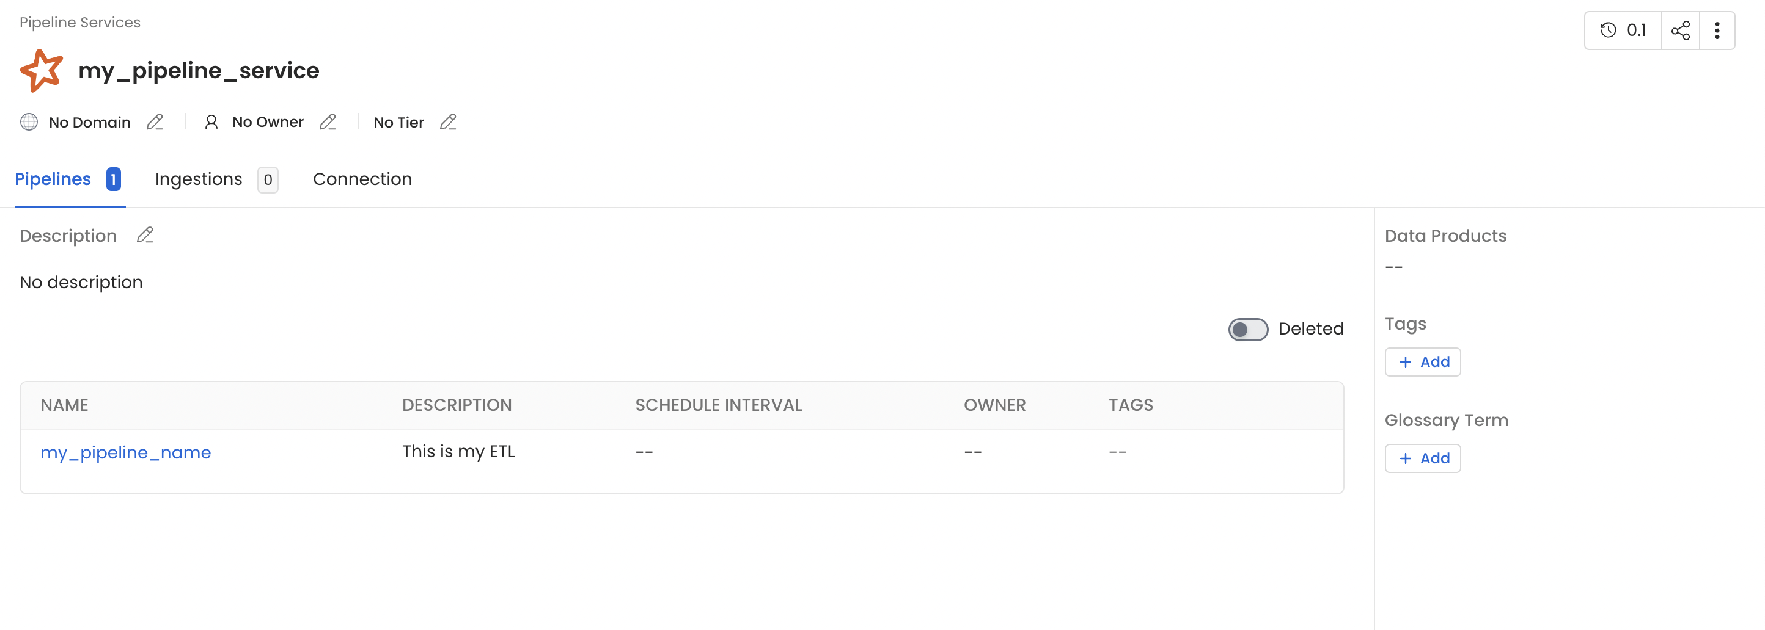Edit the domain with pencil icon
The image size is (1765, 630).
tap(155, 123)
